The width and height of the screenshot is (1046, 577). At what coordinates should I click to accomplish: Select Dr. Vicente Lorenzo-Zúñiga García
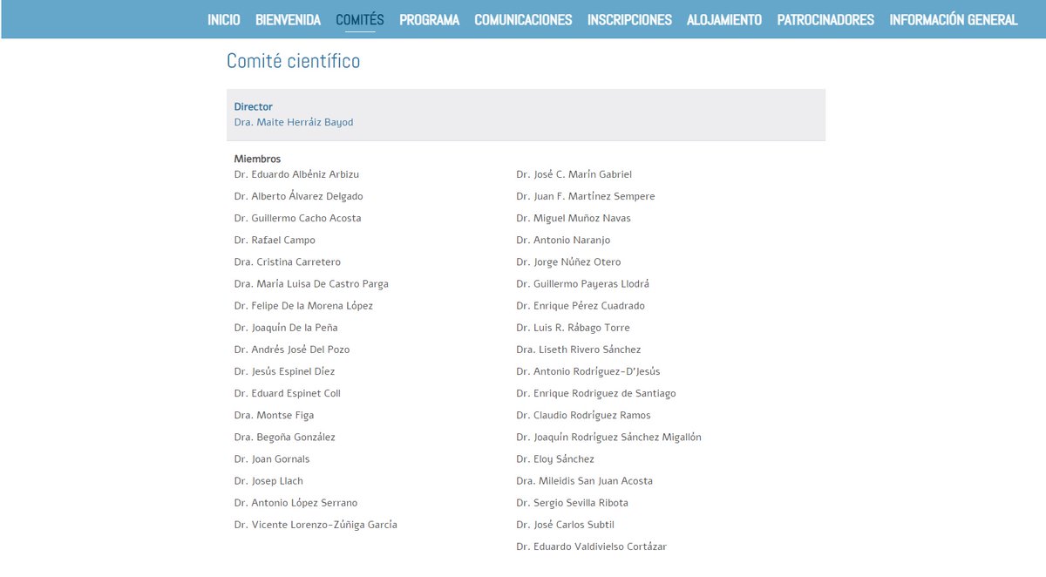coord(316,525)
